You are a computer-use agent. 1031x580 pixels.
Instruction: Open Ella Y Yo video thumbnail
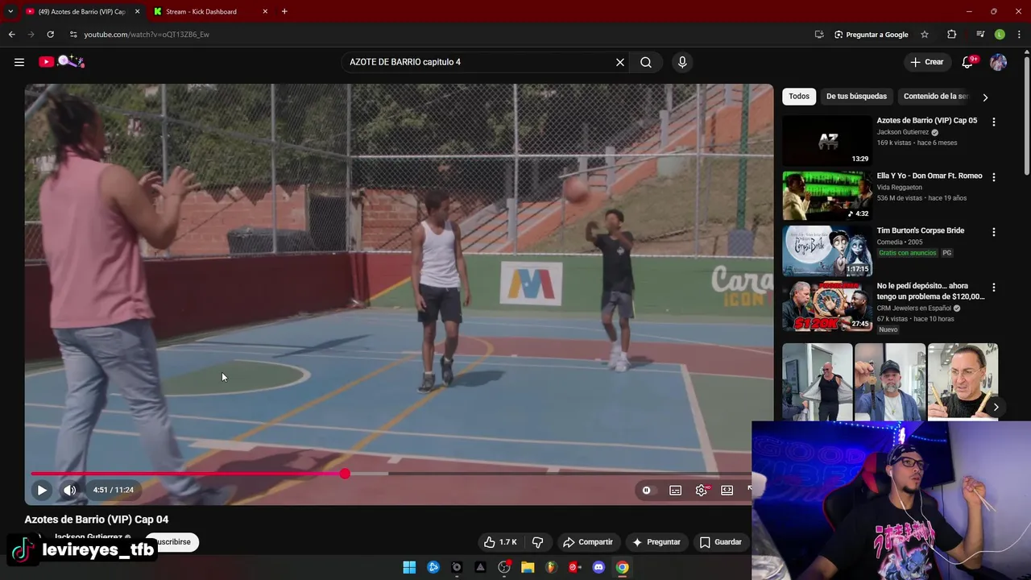pos(827,196)
